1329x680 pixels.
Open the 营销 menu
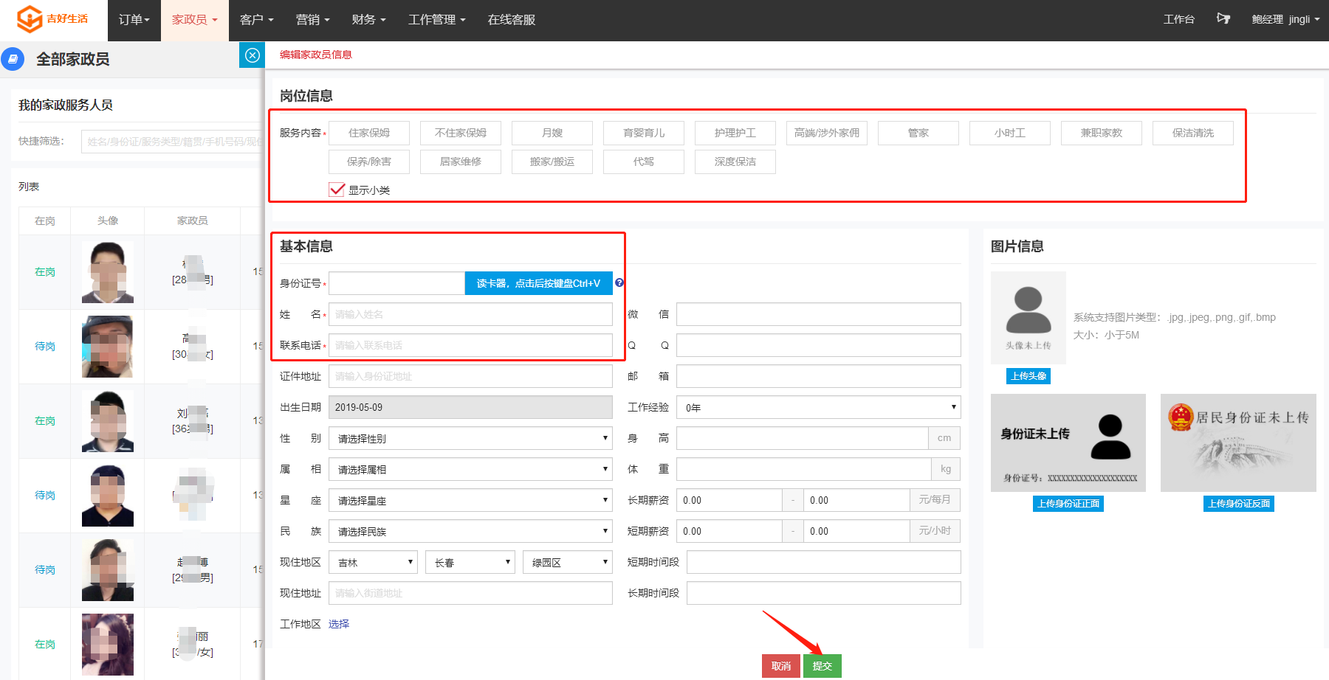313,20
